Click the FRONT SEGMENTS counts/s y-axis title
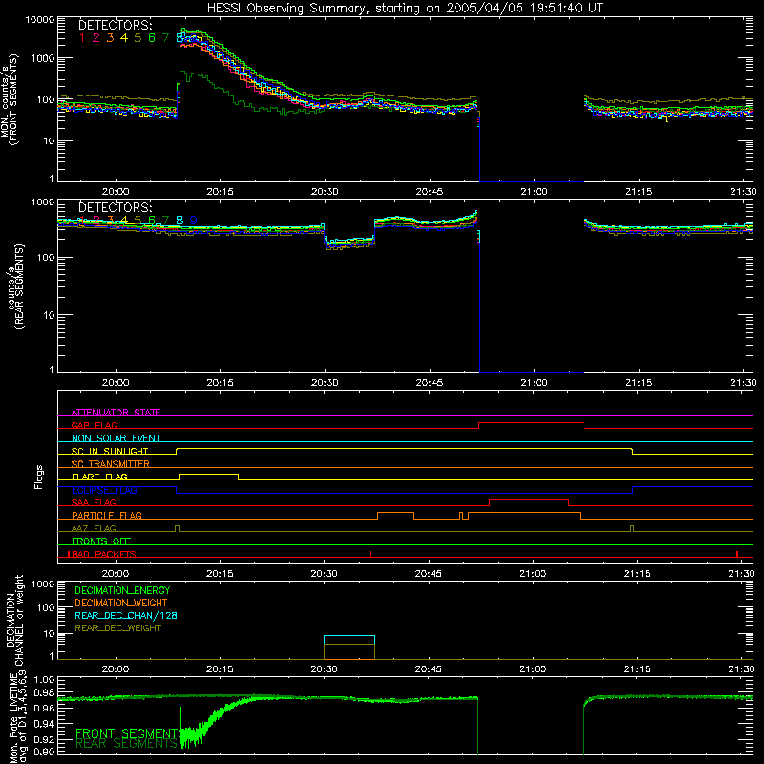 [x=9, y=99]
